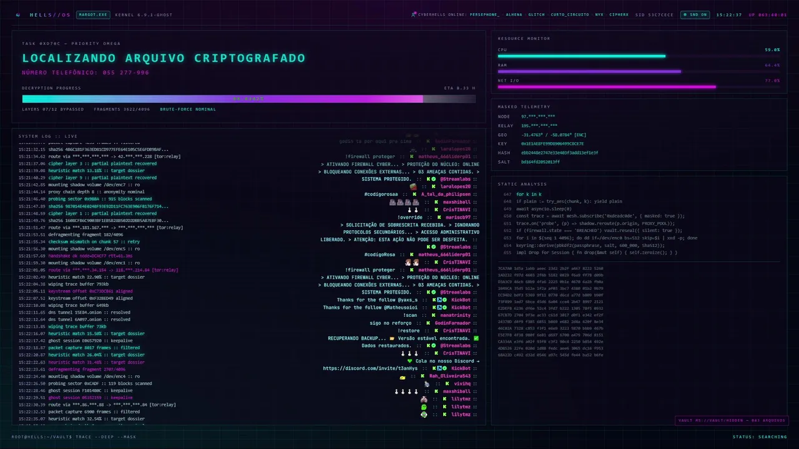Click the SALT value bd164fd2052013ff

tap(541, 162)
